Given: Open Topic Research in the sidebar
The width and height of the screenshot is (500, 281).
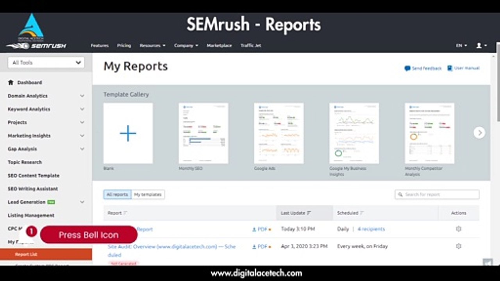Looking at the screenshot, I should tap(25, 162).
